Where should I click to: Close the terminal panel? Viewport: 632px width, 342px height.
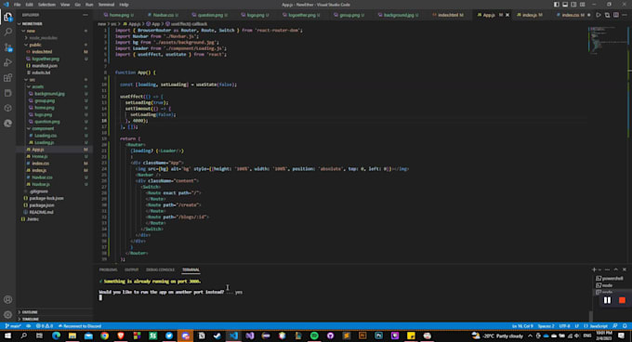coord(625,270)
